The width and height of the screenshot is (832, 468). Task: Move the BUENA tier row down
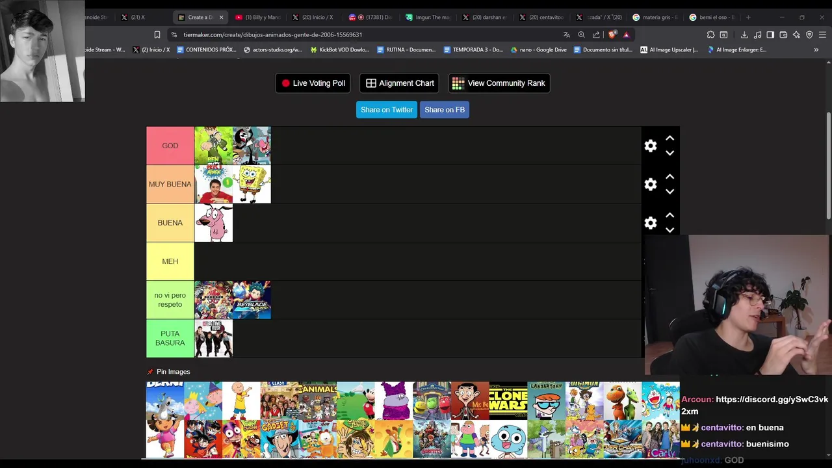point(669,230)
